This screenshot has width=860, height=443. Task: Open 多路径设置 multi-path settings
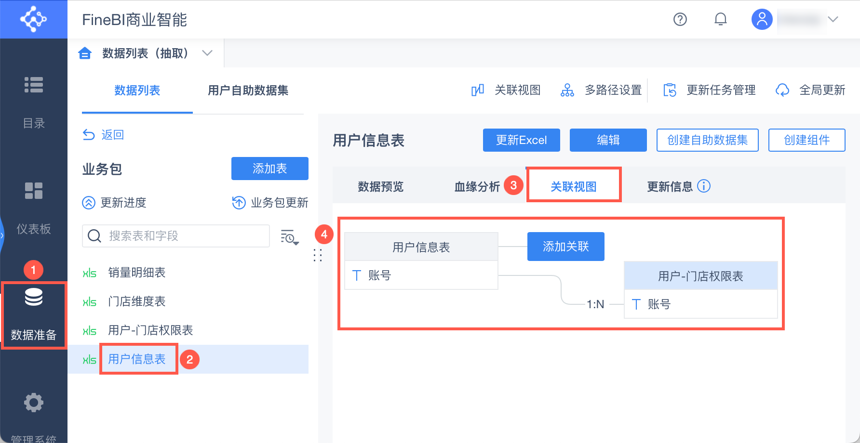601,90
